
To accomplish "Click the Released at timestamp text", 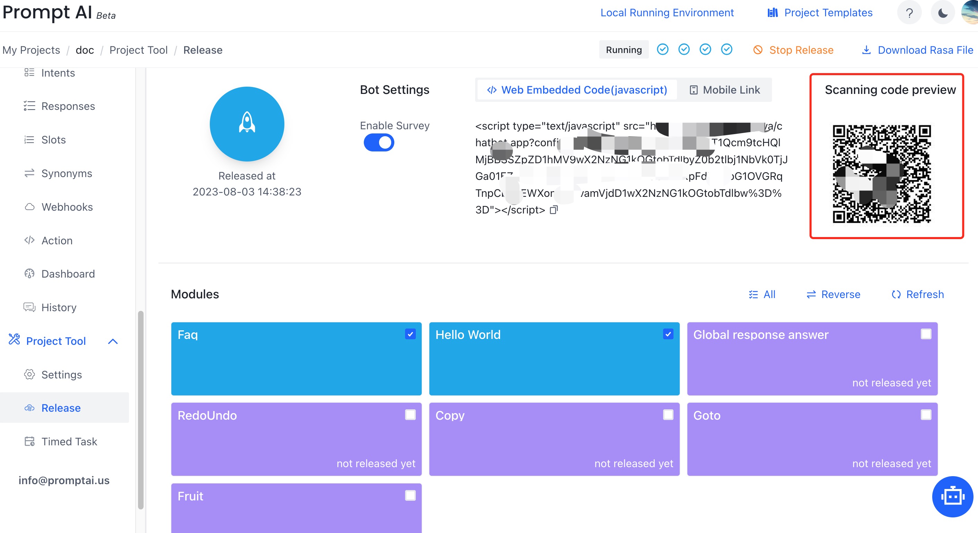I will tap(247, 184).
